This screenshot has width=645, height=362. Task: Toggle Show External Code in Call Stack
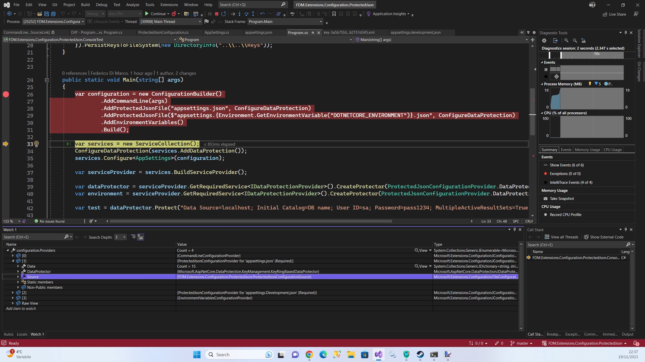[604, 237]
